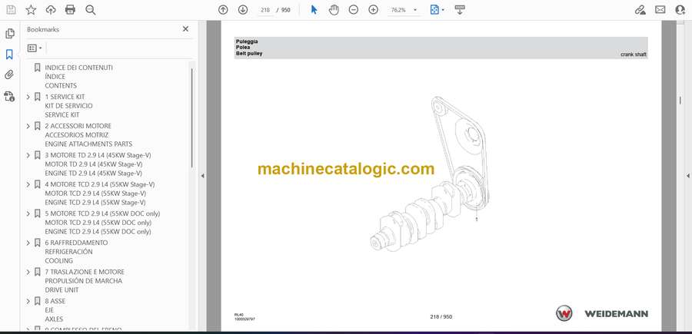Go to previous page arrow

223,10
